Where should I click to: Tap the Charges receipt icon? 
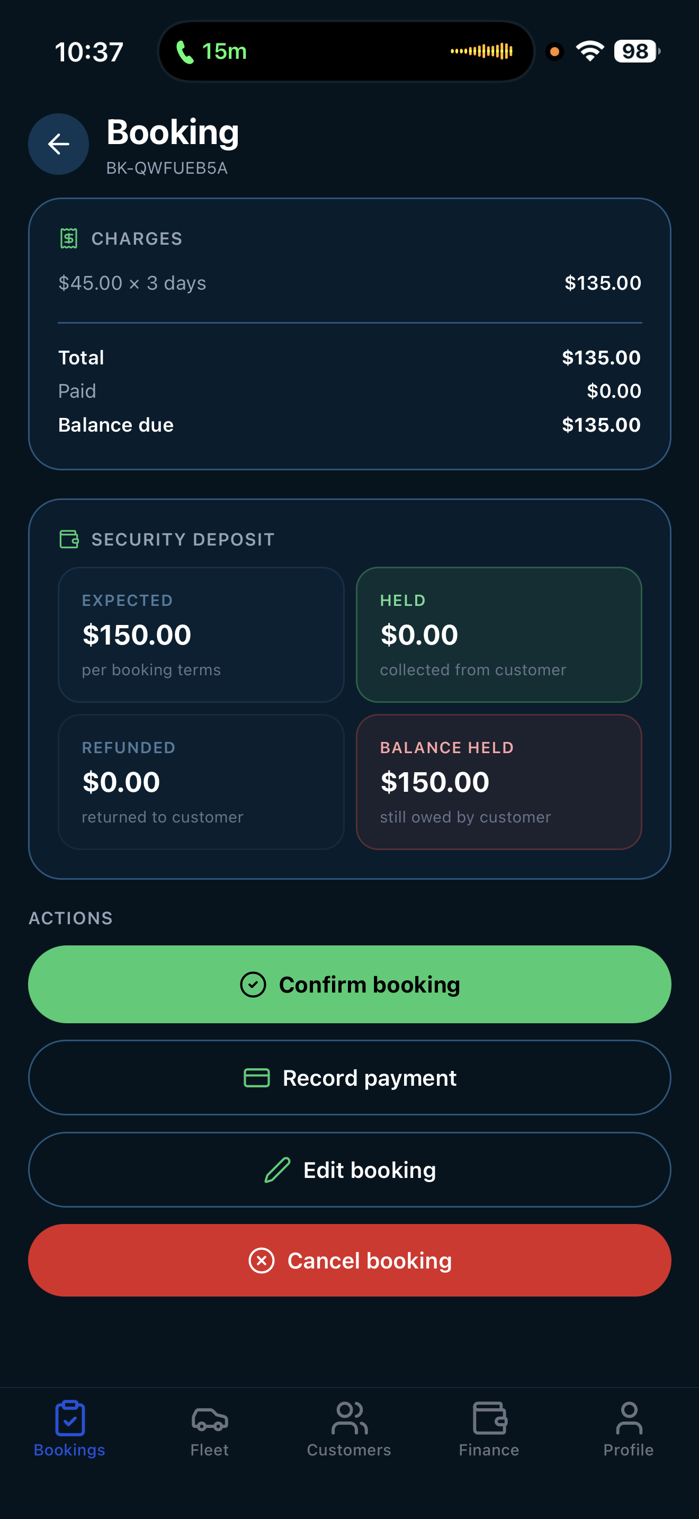69,238
